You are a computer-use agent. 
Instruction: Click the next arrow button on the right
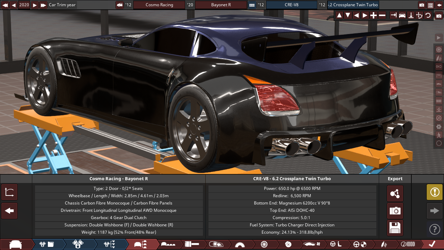tap(435, 211)
